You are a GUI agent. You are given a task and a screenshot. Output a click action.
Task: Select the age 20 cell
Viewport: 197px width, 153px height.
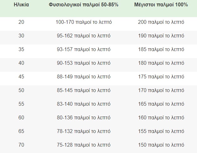pos(21,22)
